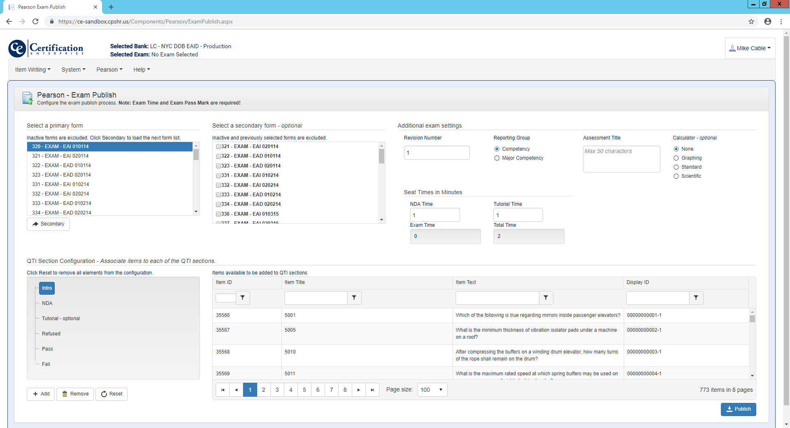Go to the next page of items
Screen dimensions: 790x428
(359, 390)
